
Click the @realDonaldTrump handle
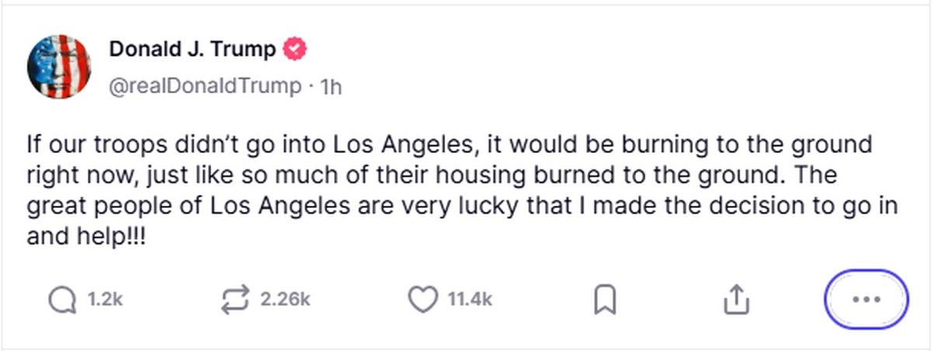click(x=204, y=86)
